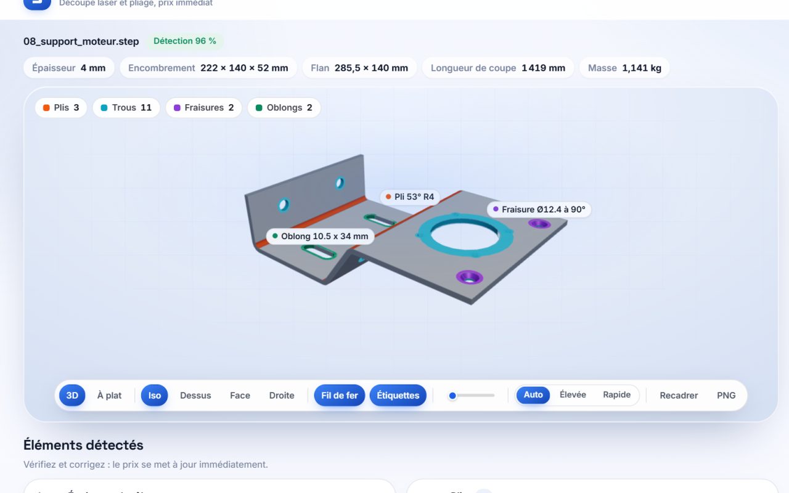Click the Plis 3 filter chip

point(61,108)
